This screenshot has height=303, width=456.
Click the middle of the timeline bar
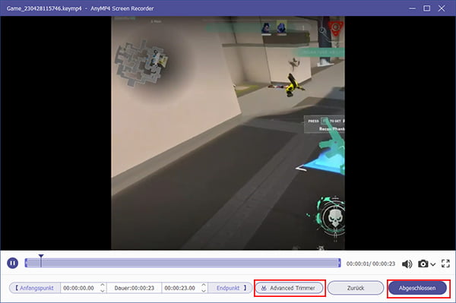point(182,263)
